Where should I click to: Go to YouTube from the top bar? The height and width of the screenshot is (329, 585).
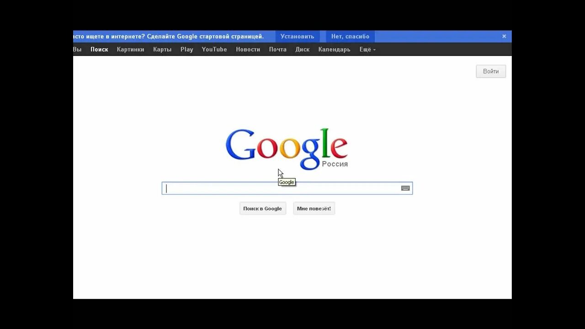click(x=214, y=49)
